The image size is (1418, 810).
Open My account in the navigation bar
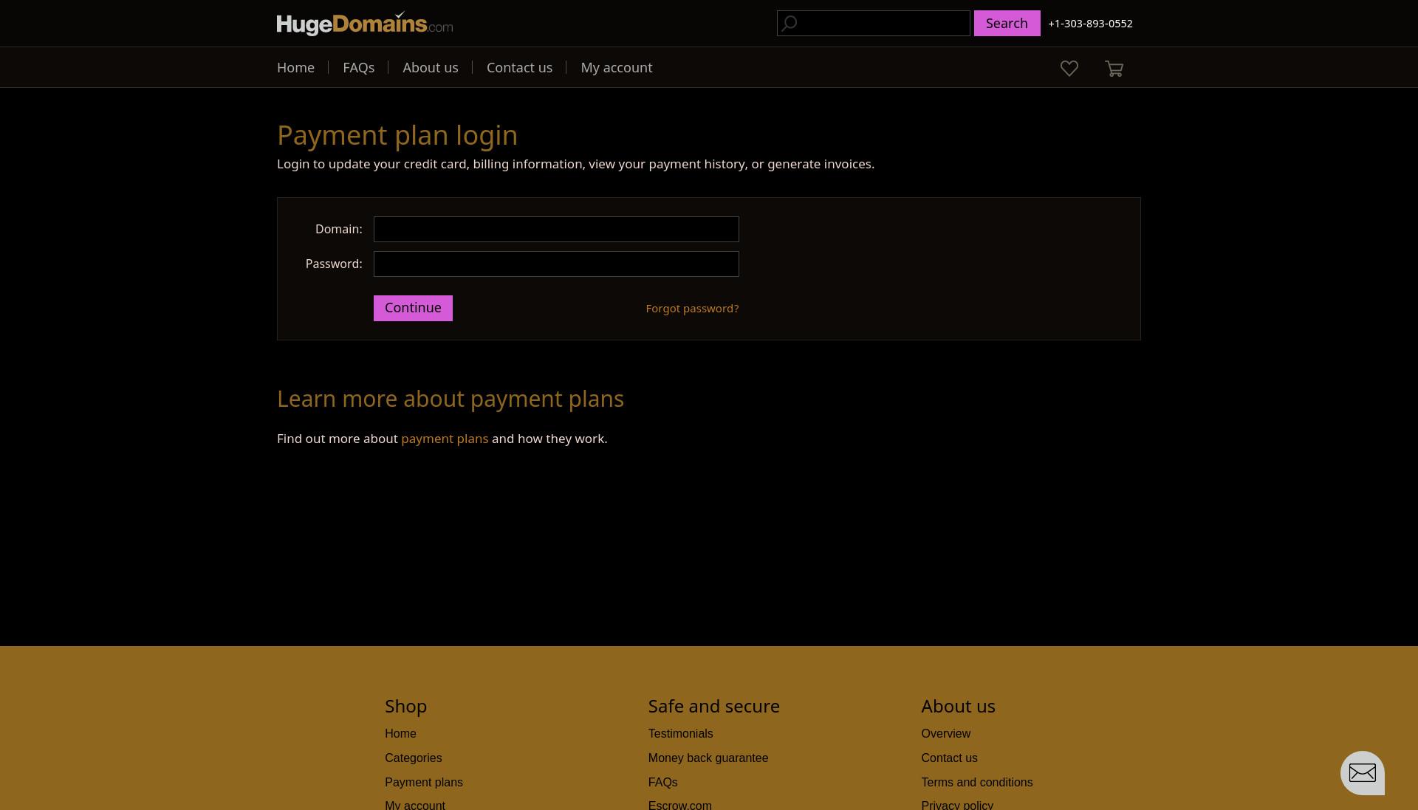(617, 68)
